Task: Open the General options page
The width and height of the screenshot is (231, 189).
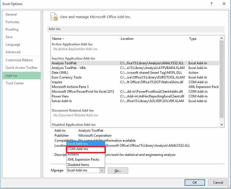Action: [11, 14]
